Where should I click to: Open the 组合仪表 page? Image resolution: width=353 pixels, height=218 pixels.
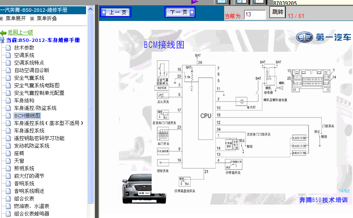pyautogui.click(x=24, y=199)
